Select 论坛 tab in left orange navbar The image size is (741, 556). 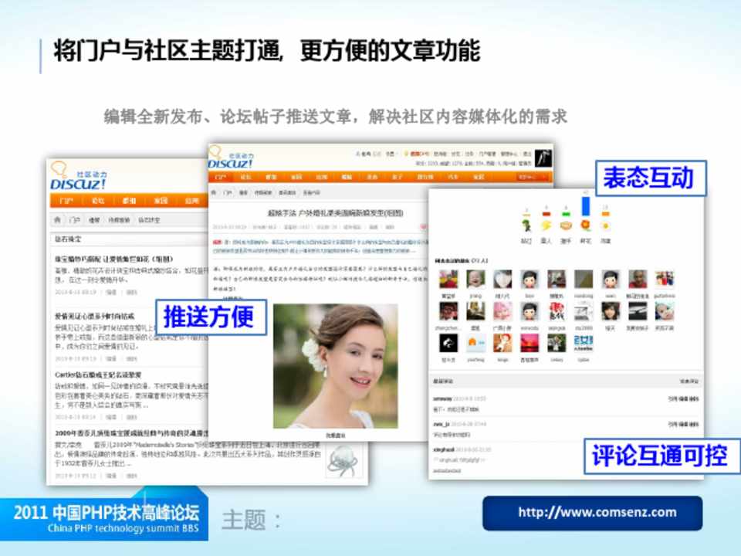point(98,202)
